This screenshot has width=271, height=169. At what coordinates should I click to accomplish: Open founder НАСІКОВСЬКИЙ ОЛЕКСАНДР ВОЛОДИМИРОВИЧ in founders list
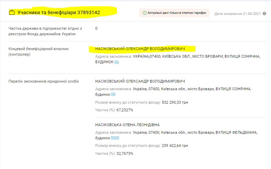(x=140, y=81)
